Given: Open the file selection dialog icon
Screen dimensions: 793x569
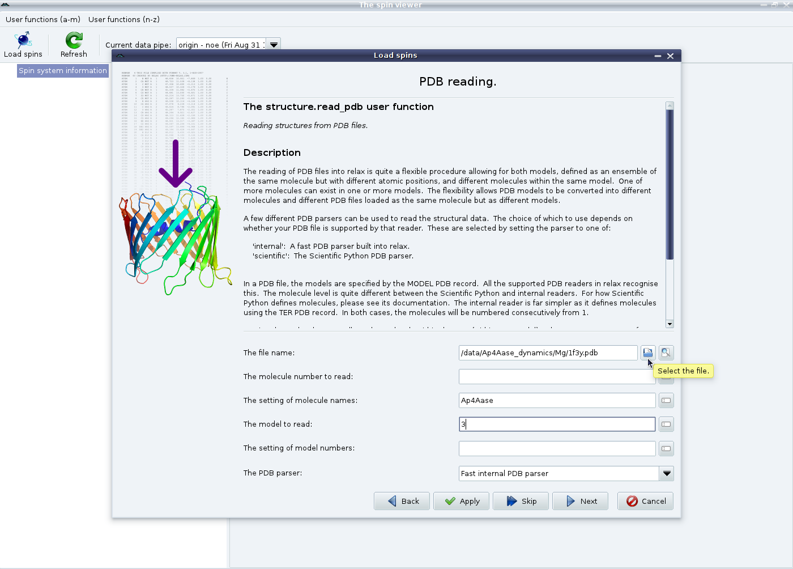Looking at the screenshot, I should click(x=647, y=353).
